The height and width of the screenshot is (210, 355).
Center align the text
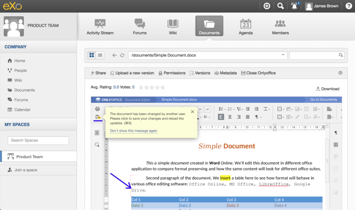(x=230, y=117)
